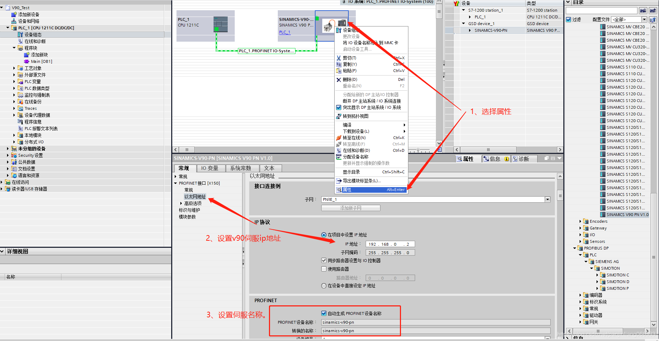Image resolution: width=659 pixels, height=341 pixels.
Task: Click the profile settings icon beside 全部 dropdown
Action: click(653, 19)
